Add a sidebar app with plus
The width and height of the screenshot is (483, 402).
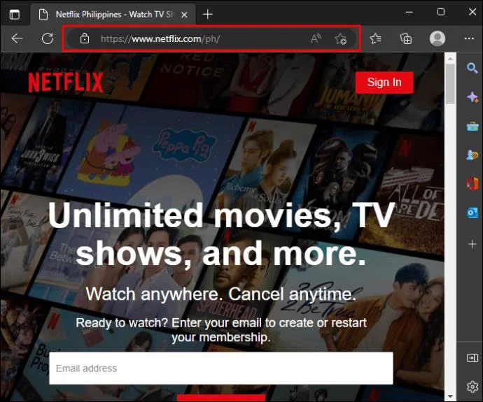click(472, 244)
